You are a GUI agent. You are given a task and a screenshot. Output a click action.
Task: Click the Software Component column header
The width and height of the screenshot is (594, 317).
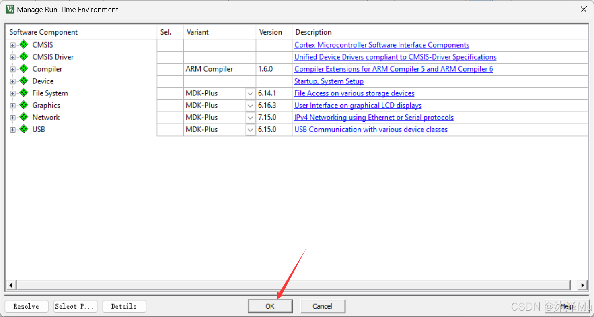coord(81,32)
